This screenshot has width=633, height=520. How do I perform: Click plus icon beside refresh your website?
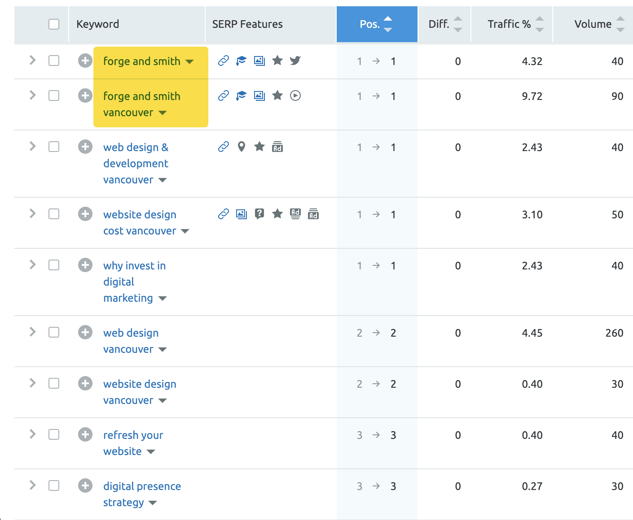click(85, 434)
